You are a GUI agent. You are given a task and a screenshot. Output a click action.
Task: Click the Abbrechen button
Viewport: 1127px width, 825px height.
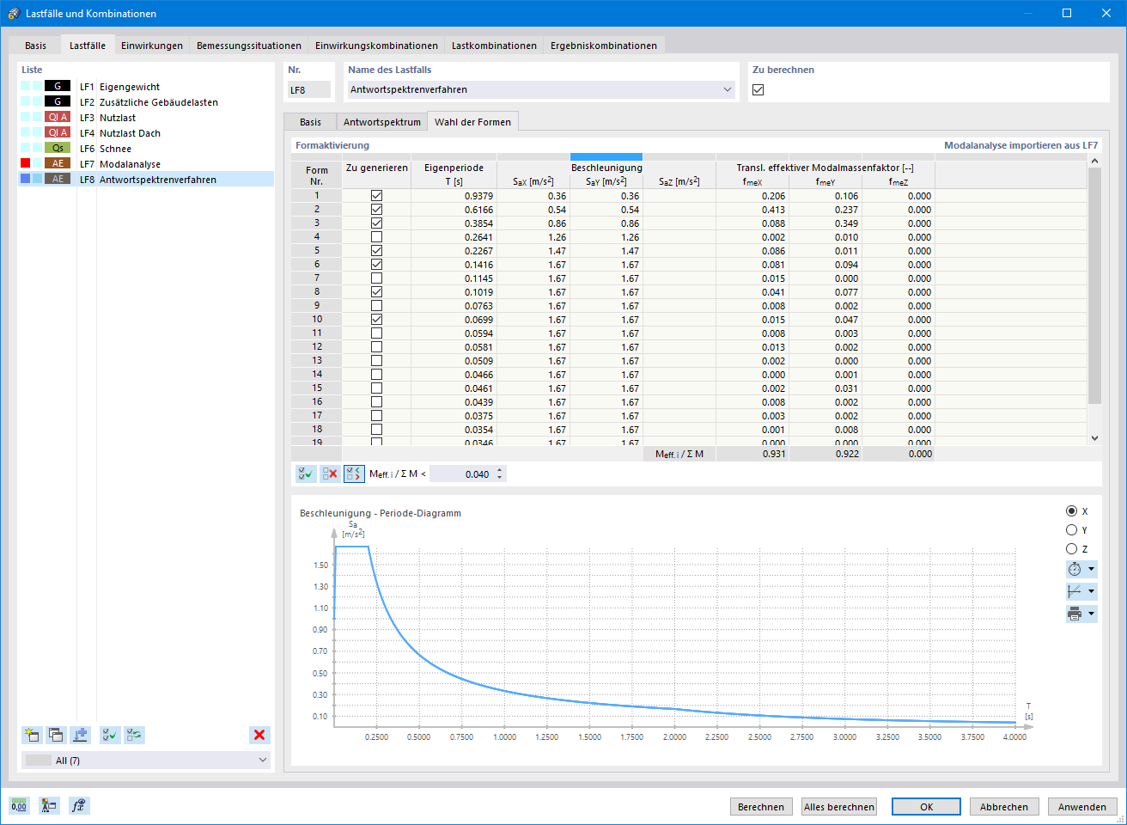tap(1004, 807)
